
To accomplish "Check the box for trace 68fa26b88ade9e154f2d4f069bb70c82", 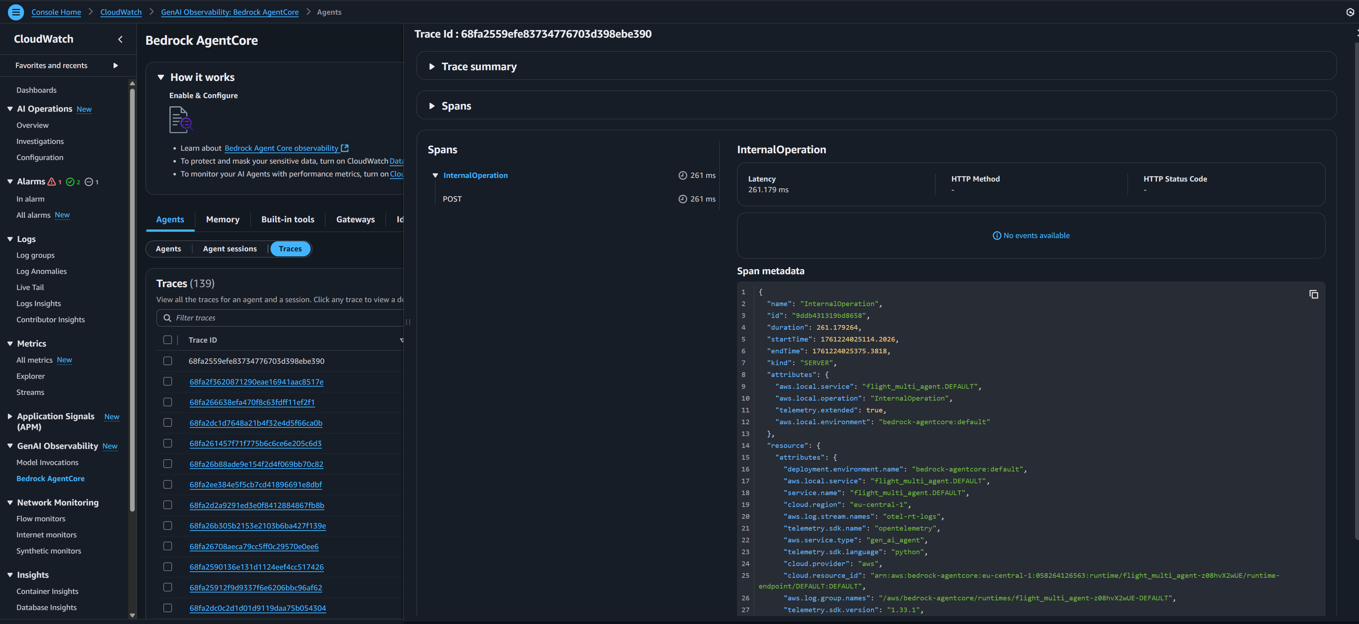I will 168,464.
